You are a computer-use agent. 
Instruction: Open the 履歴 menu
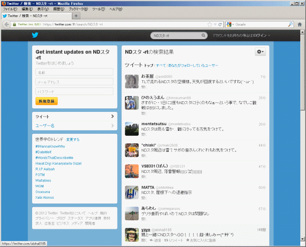(x=58, y=9)
